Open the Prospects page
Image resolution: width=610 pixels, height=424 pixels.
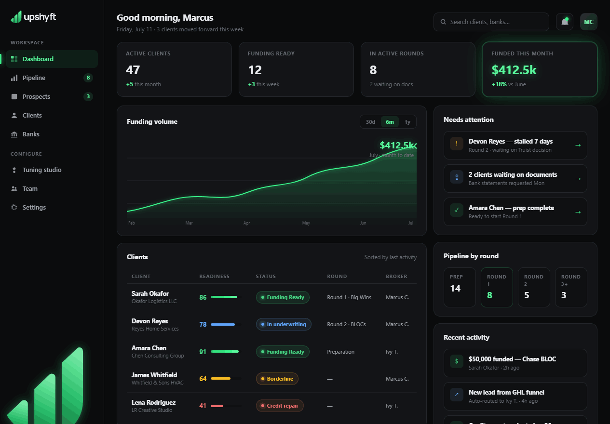[52, 96]
